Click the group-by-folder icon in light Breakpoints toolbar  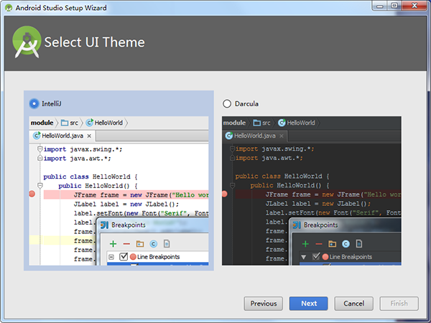point(140,244)
